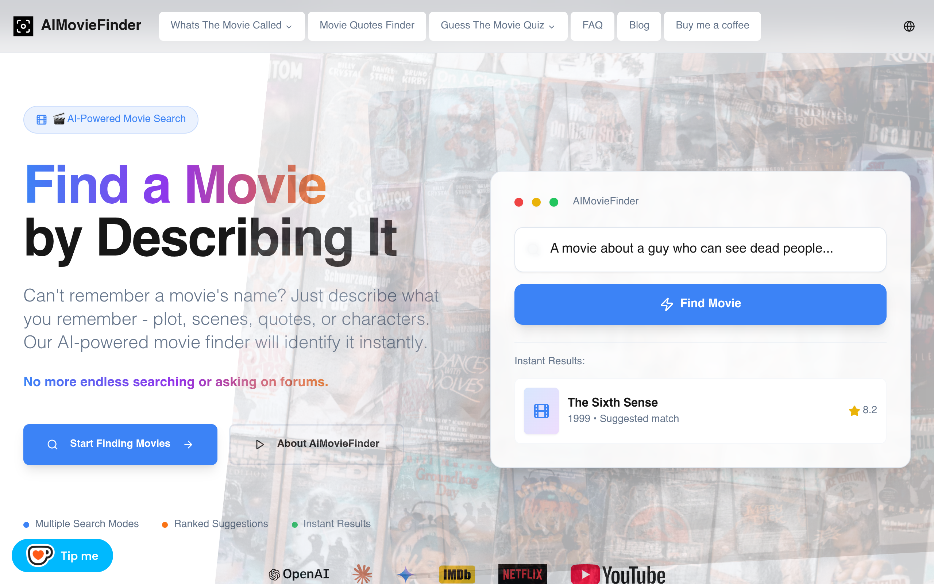This screenshot has height=584, width=934.
Task: Click the yellow window dot in demo card
Action: tap(536, 202)
